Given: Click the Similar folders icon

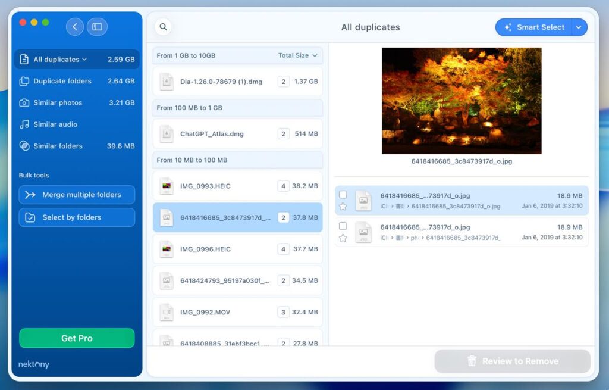Looking at the screenshot, I should tap(24, 146).
